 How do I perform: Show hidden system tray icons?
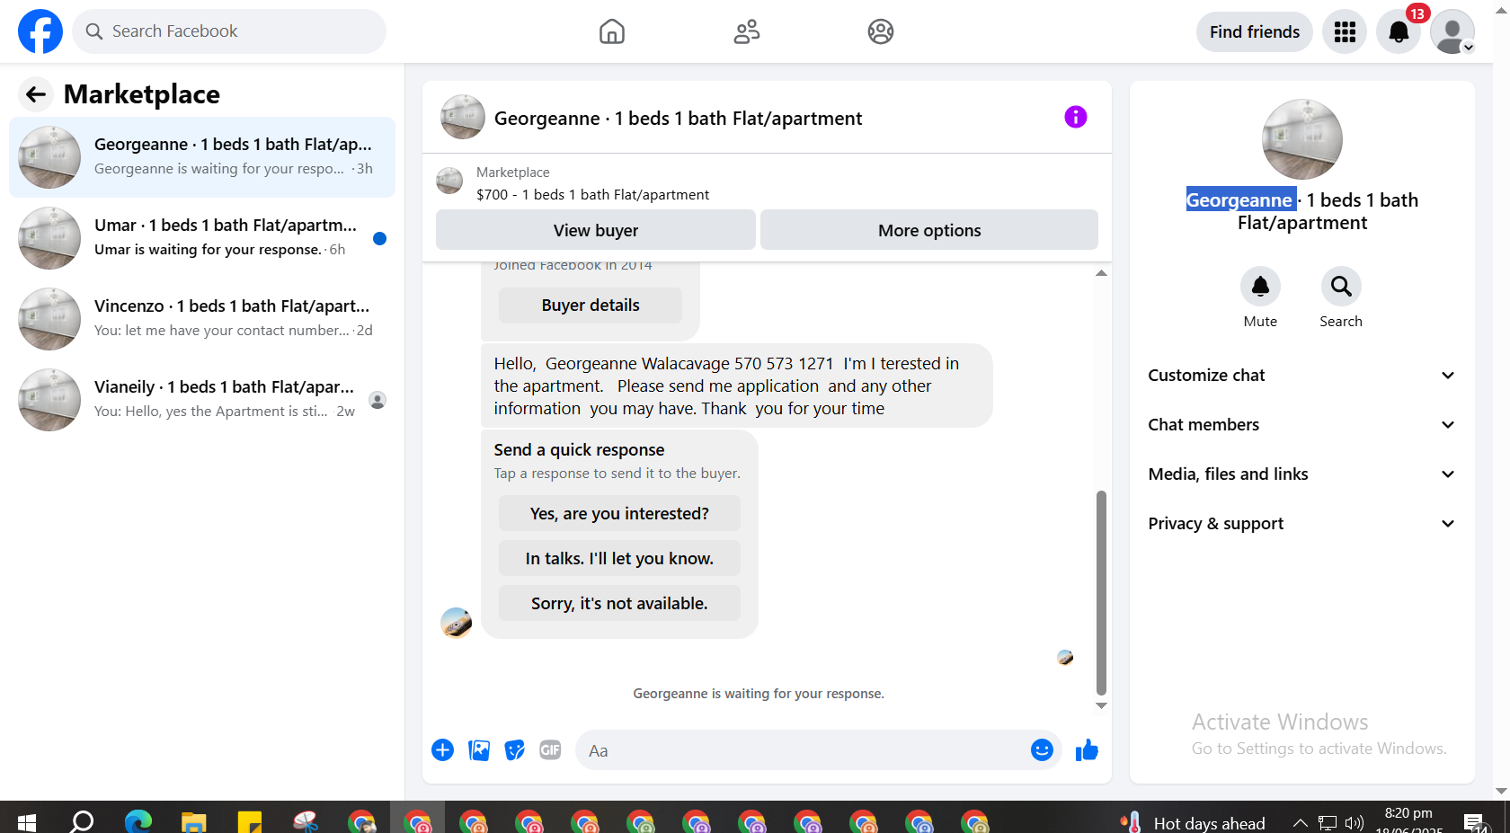click(1300, 823)
